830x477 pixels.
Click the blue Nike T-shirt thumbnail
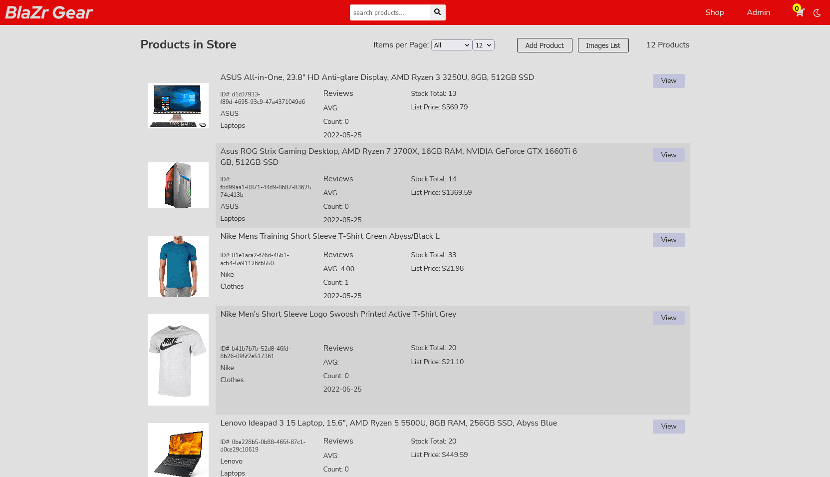coord(178,267)
